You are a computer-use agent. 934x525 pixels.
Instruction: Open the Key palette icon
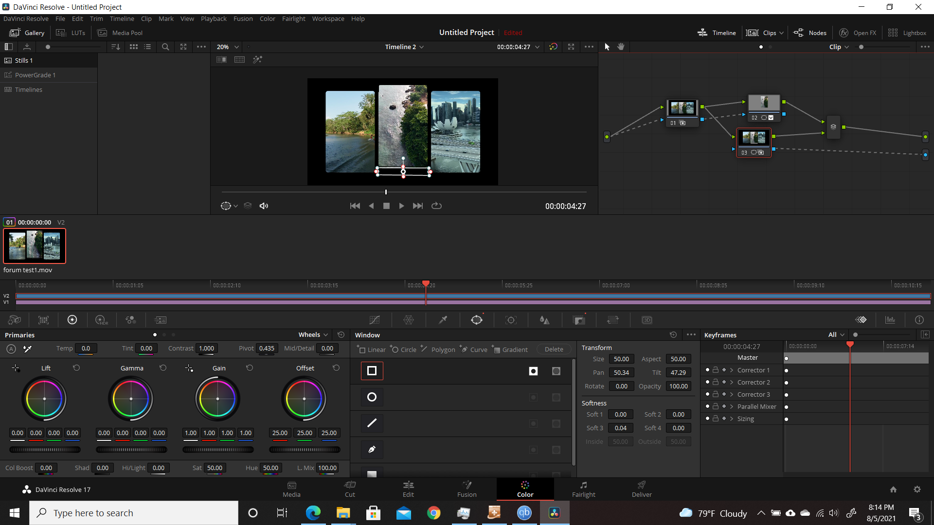click(579, 320)
